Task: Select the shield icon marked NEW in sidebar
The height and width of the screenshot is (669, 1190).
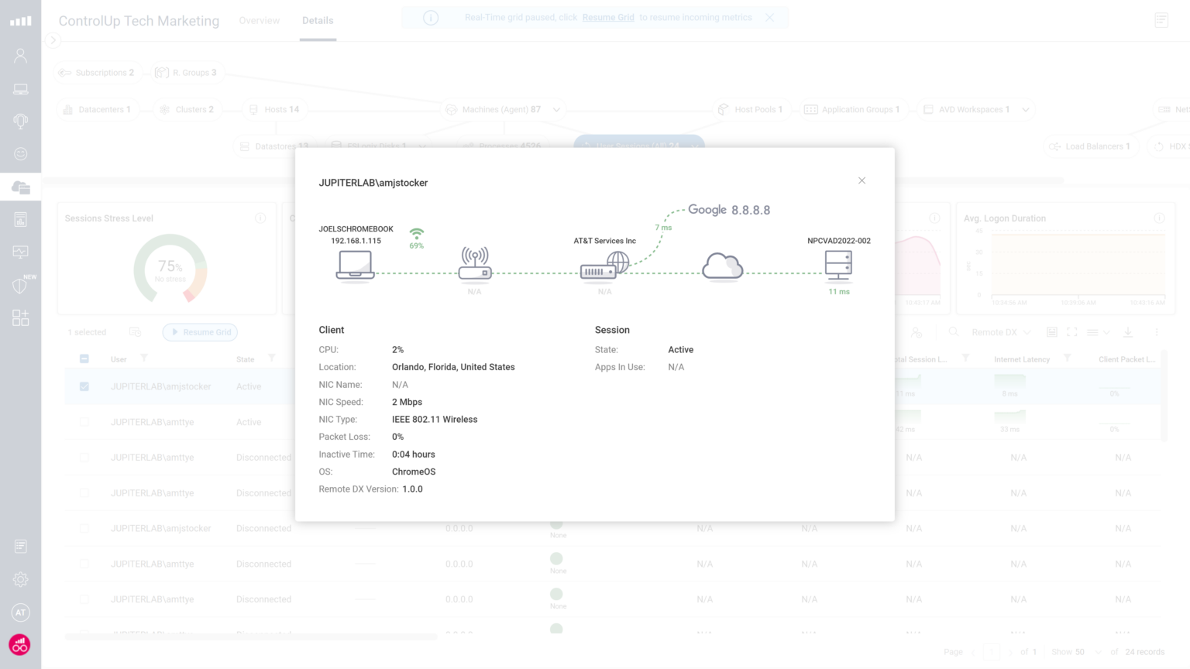Action: click(x=20, y=285)
